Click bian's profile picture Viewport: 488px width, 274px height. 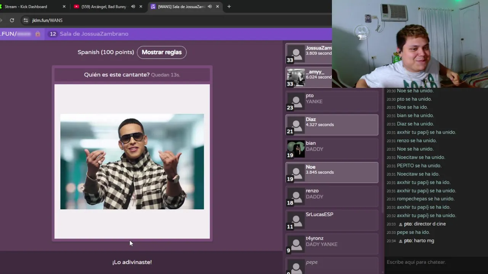pyautogui.click(x=296, y=149)
